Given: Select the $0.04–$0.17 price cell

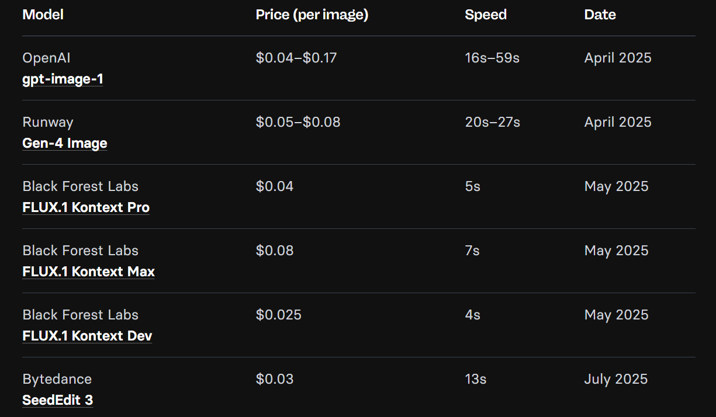Looking at the screenshot, I should 296,58.
